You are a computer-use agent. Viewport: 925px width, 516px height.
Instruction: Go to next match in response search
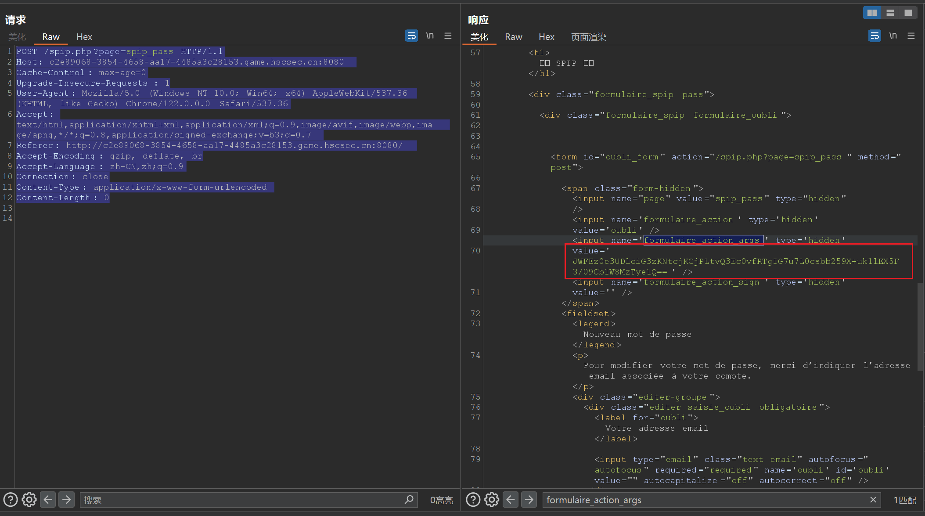(x=529, y=500)
